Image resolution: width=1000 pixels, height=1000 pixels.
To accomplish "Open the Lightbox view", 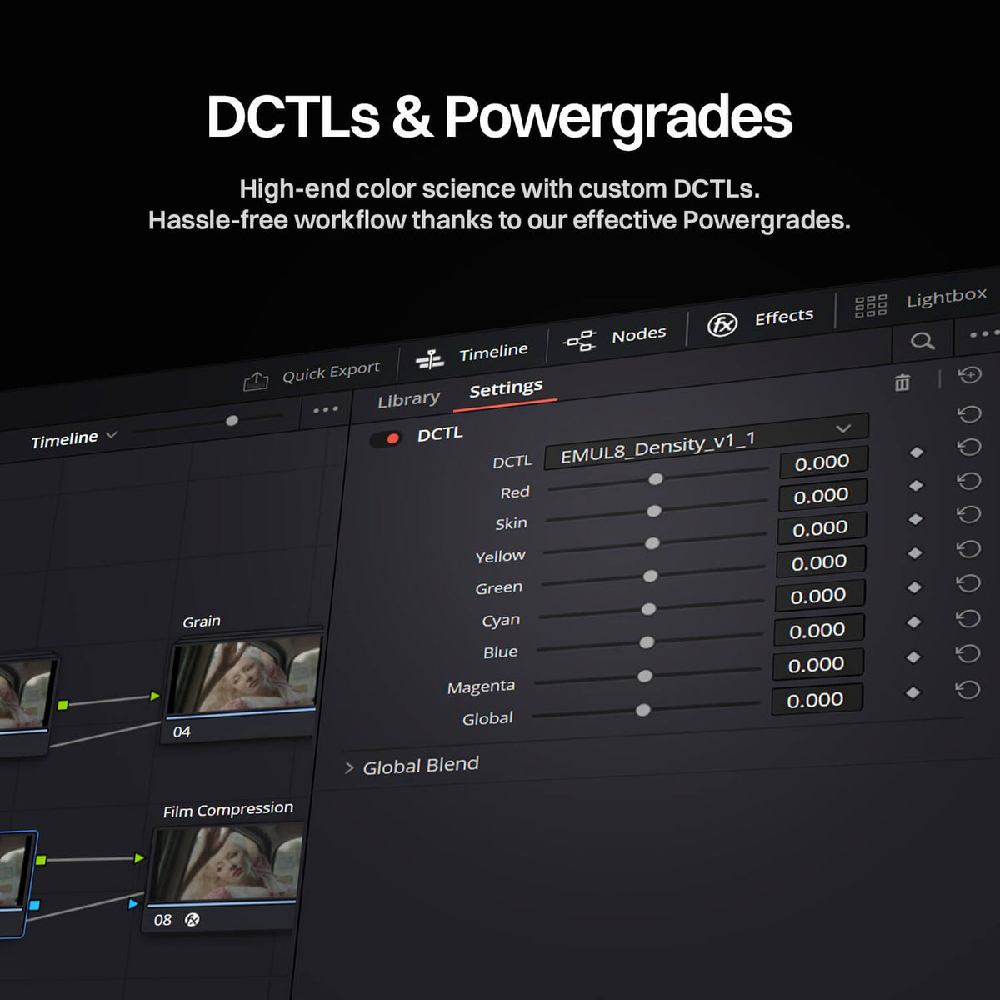I will click(x=921, y=301).
